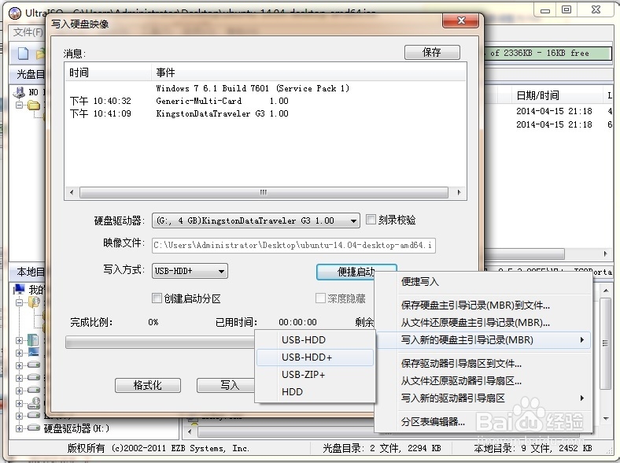Image resolution: width=620 pixels, height=463 pixels.
Task: Click the message list scroll-left arrow
Action: tap(72, 192)
